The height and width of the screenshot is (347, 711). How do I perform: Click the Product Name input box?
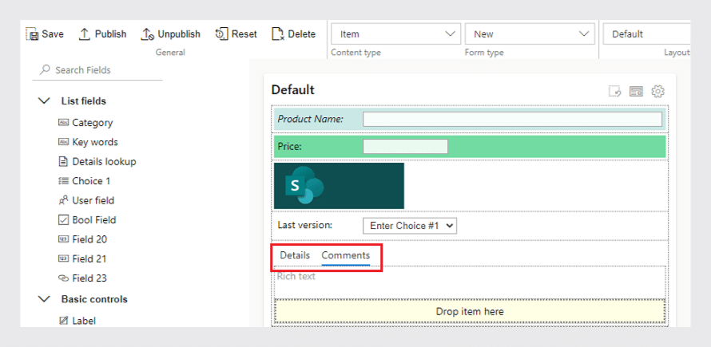(x=512, y=119)
